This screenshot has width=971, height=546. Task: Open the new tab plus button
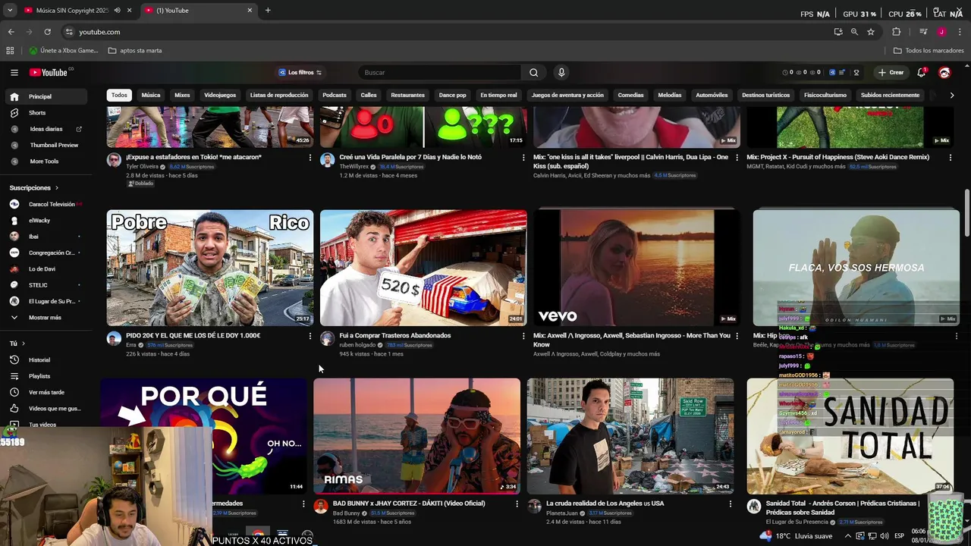coord(268,11)
